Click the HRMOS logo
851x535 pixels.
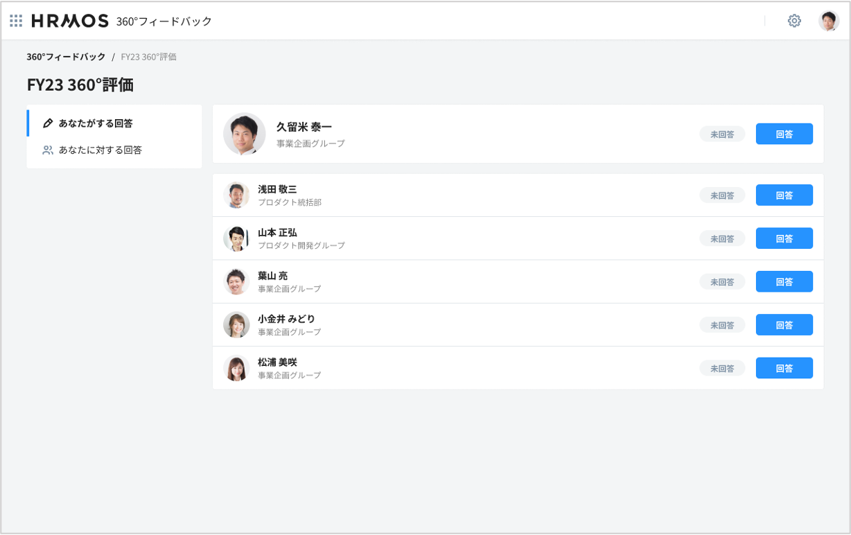[70, 21]
